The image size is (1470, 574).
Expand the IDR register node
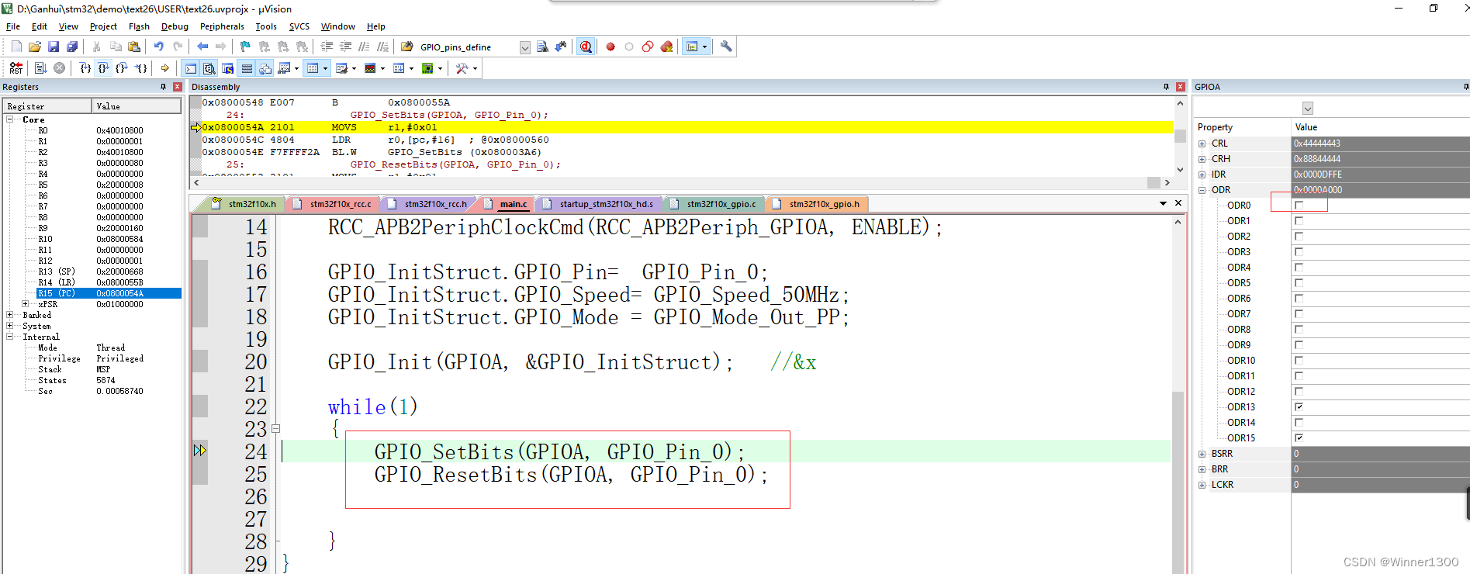tap(1202, 175)
